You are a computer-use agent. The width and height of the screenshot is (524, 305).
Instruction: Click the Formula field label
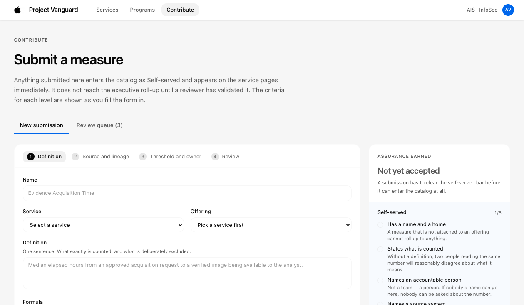click(x=33, y=302)
